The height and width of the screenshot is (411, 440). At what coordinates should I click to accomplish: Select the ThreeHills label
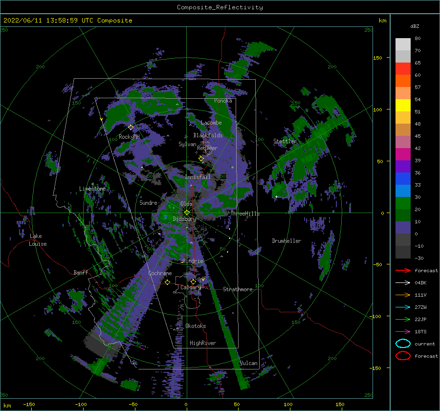[x=245, y=214]
